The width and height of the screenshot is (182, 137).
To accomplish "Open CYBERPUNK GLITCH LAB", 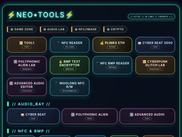I will click(155, 65).
